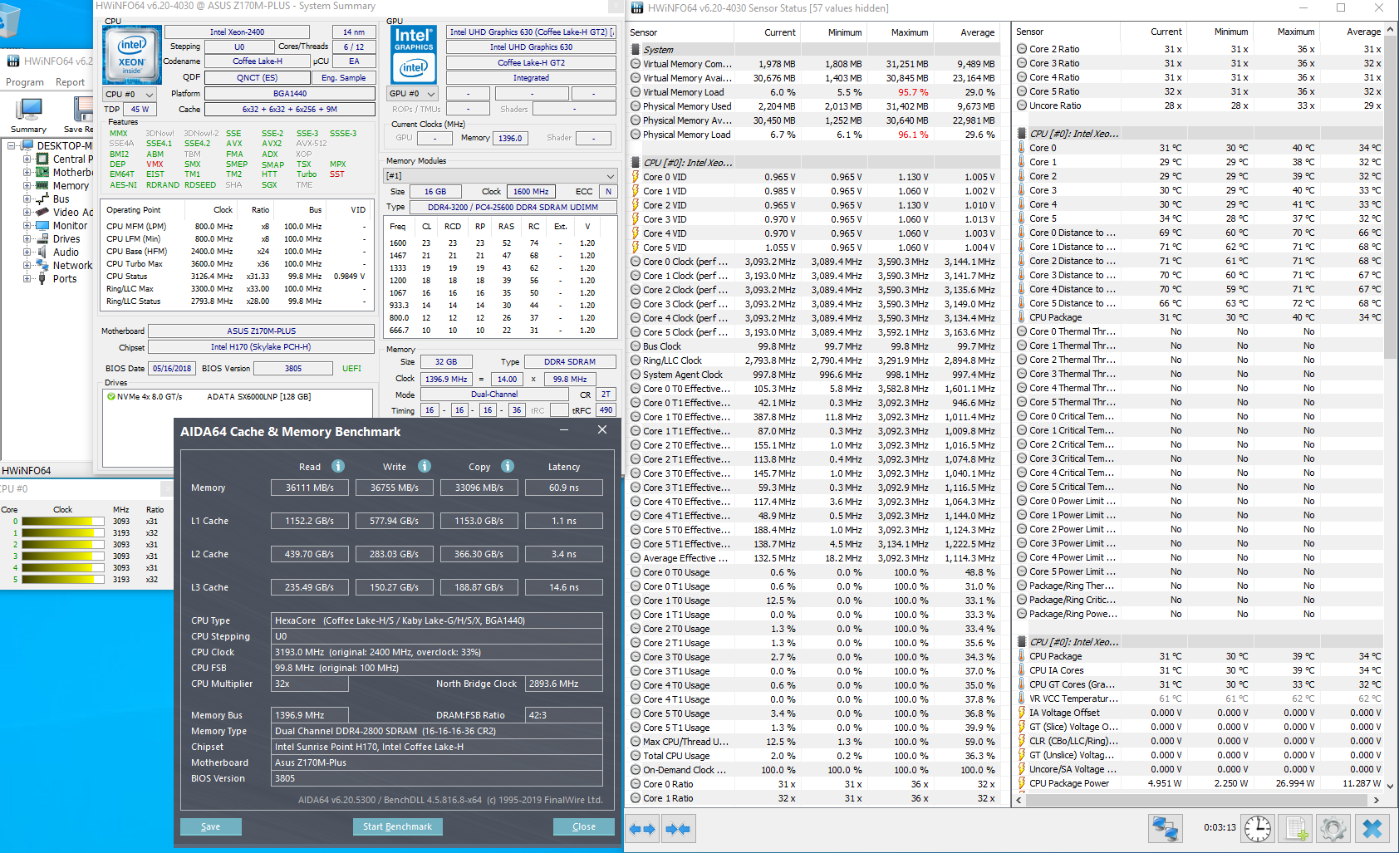Open the GPU #0 selector dropdown
1399x853 pixels.
click(x=413, y=94)
